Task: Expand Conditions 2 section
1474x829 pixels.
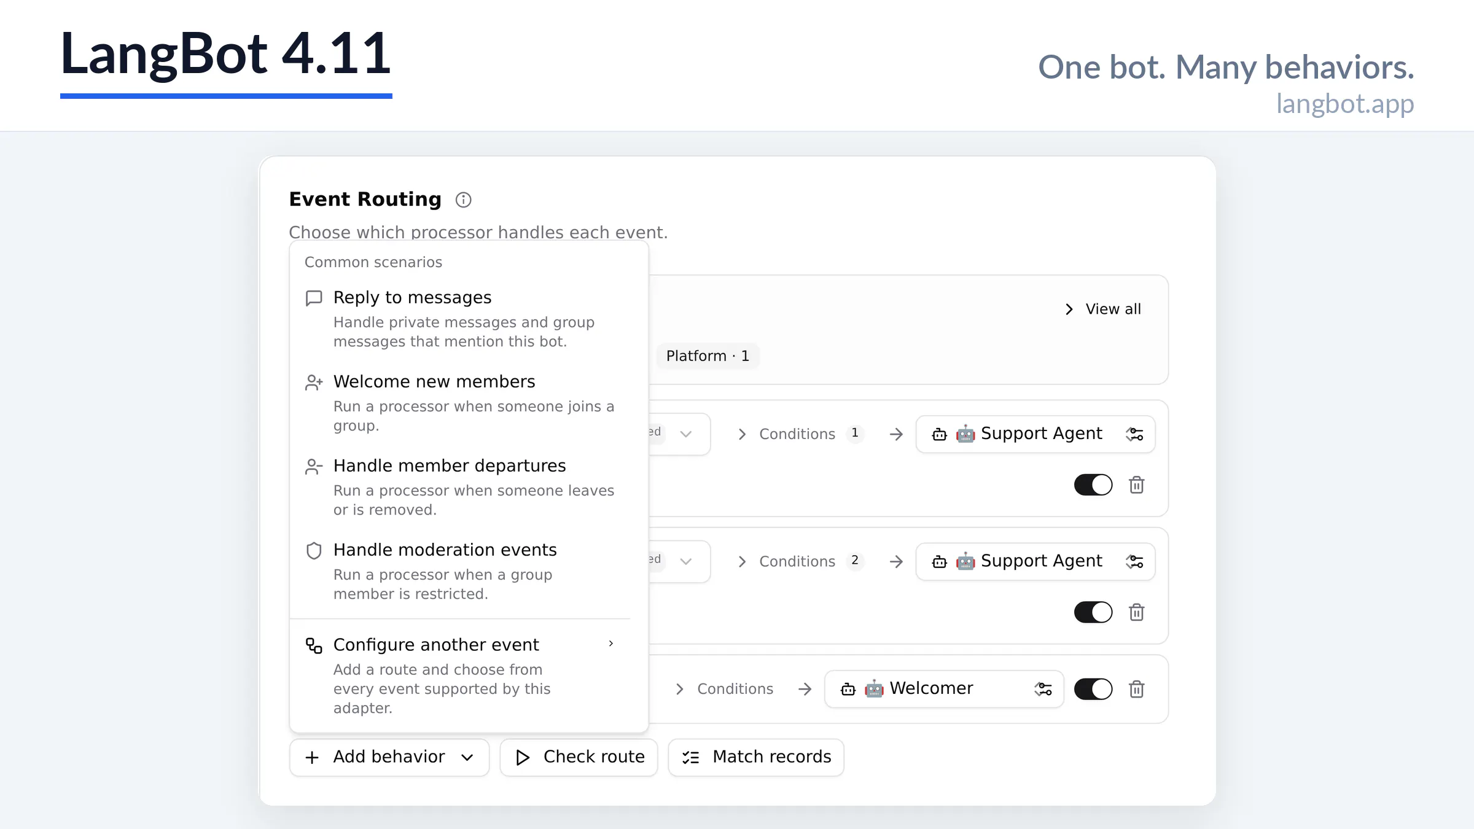Action: point(800,561)
